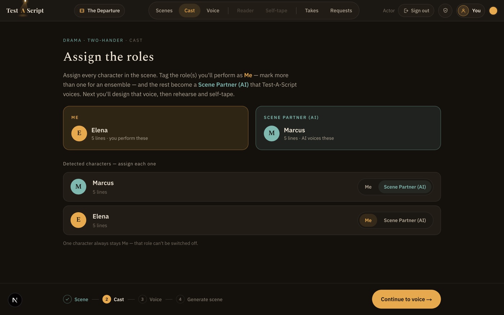Set Marcus to Me
The height and width of the screenshot is (315, 504).
click(368, 187)
